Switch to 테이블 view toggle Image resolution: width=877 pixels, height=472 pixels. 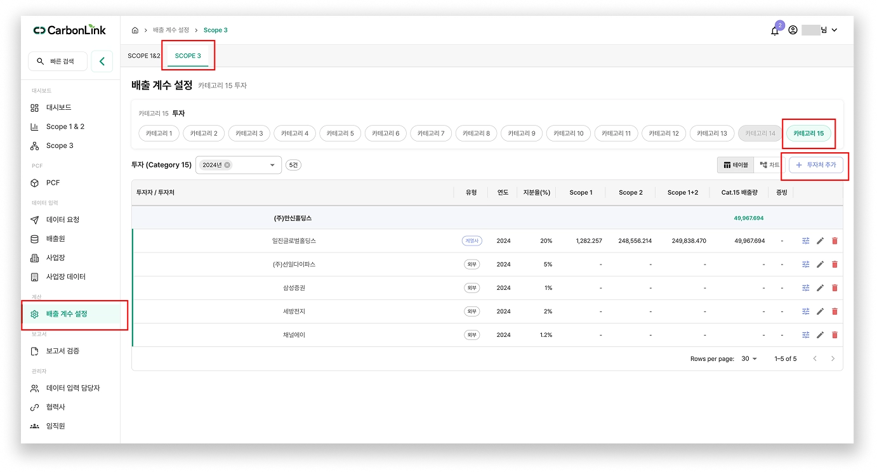coord(735,165)
